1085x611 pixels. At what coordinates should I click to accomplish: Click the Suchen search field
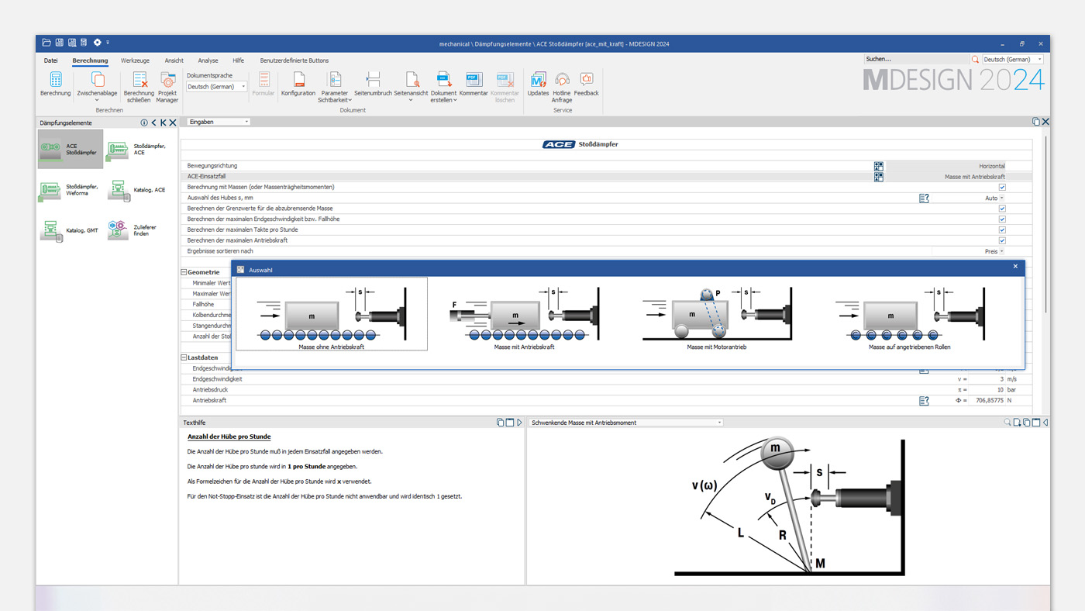916,59
